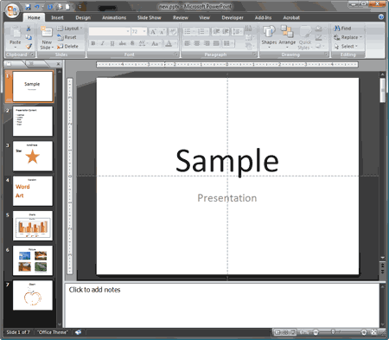Click the Cut scissors icon
Screen dimensions: 389x340
(29, 29)
